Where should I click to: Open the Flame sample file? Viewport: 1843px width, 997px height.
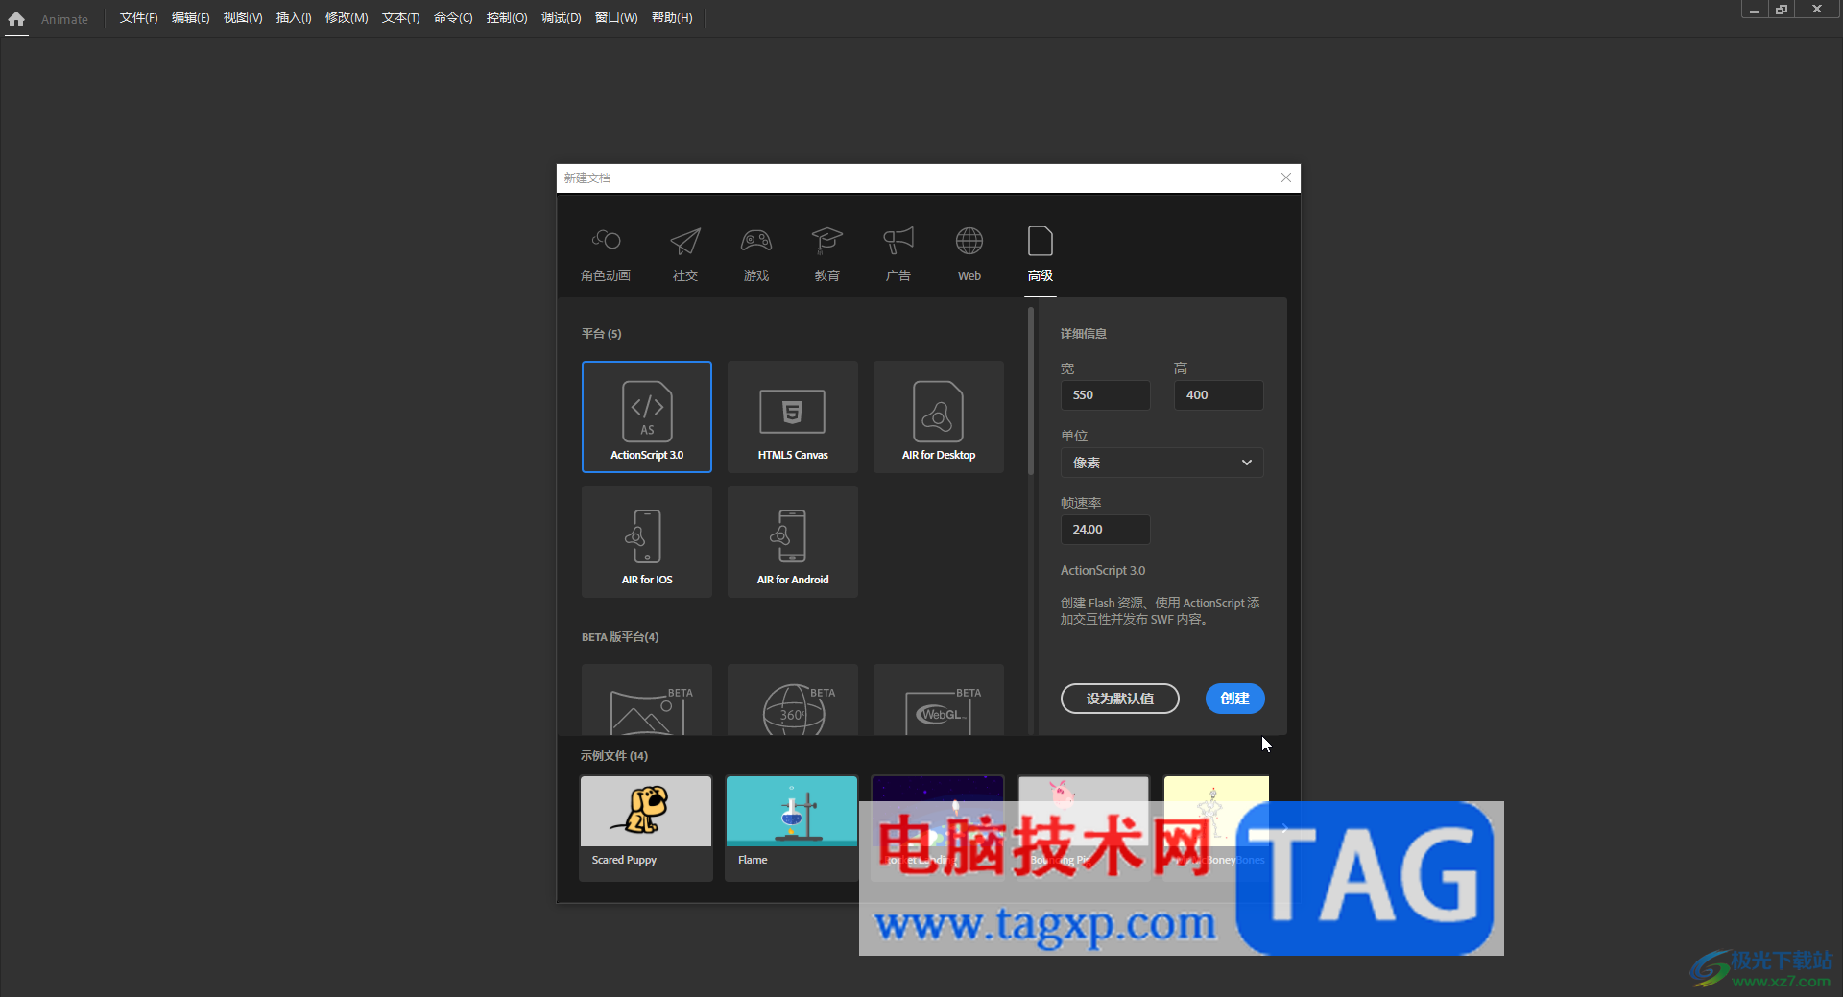pyautogui.click(x=792, y=828)
